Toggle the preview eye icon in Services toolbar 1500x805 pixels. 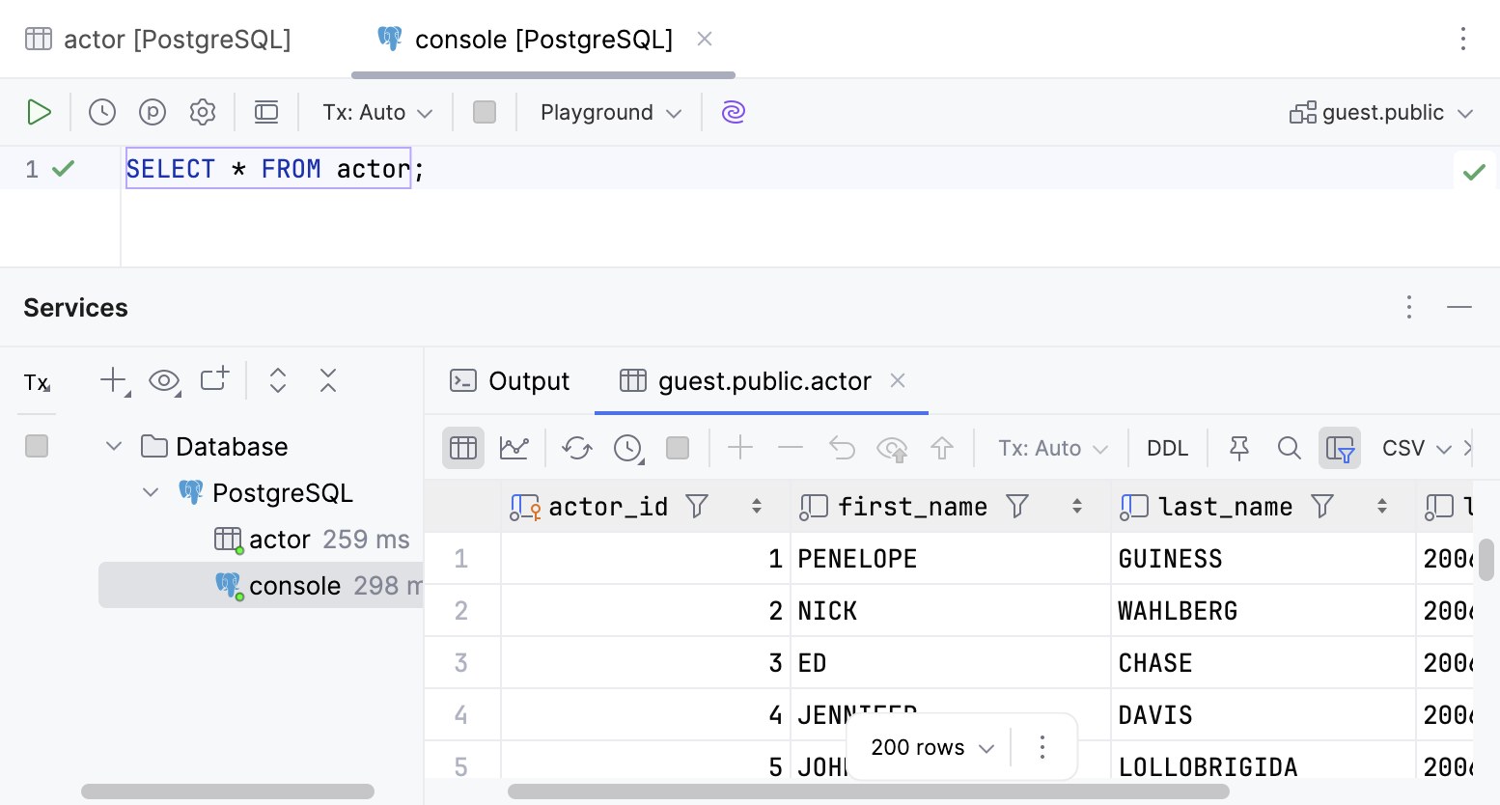click(x=165, y=380)
